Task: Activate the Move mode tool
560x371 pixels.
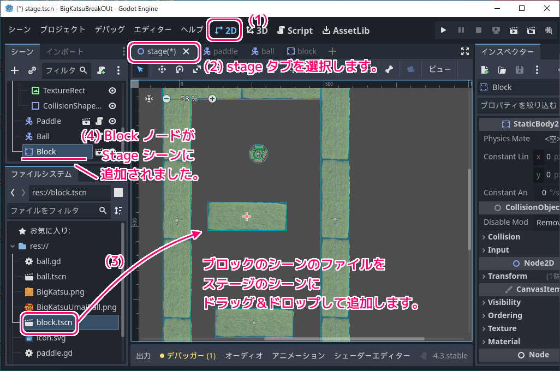Action: coord(162,69)
